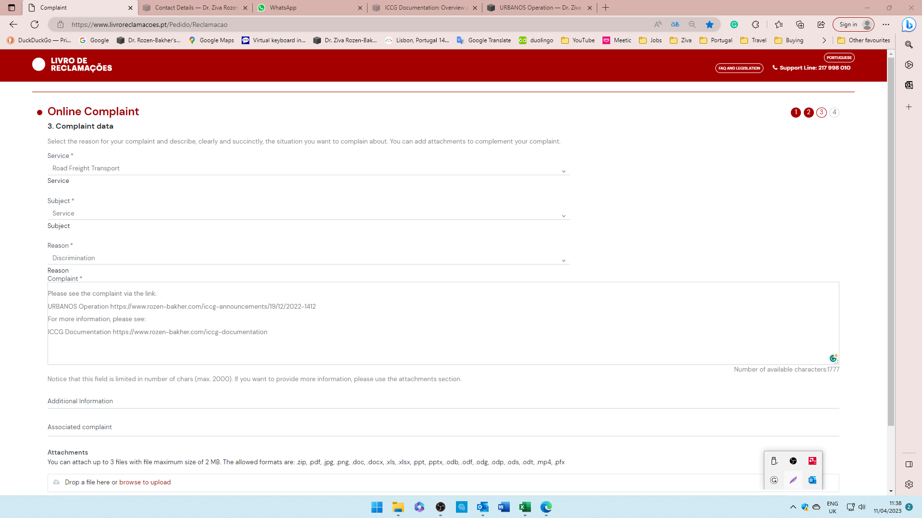
Task: Select complaint step 3 indicator
Action: tap(821, 112)
